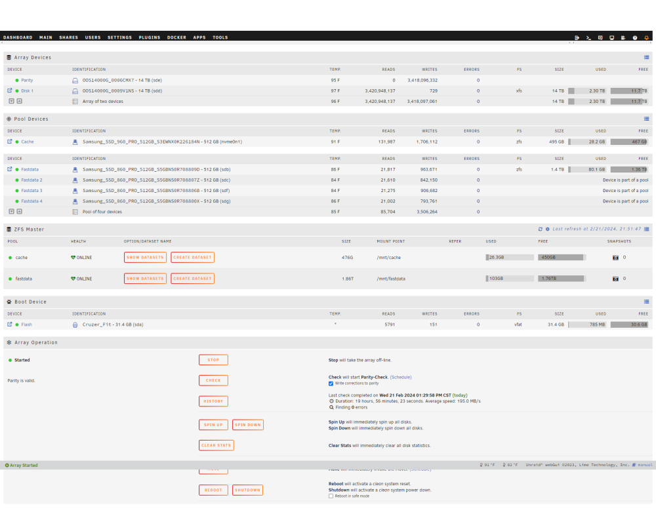This screenshot has width=656, height=514.
Task: Open the Settings menu
Action: click(x=119, y=37)
